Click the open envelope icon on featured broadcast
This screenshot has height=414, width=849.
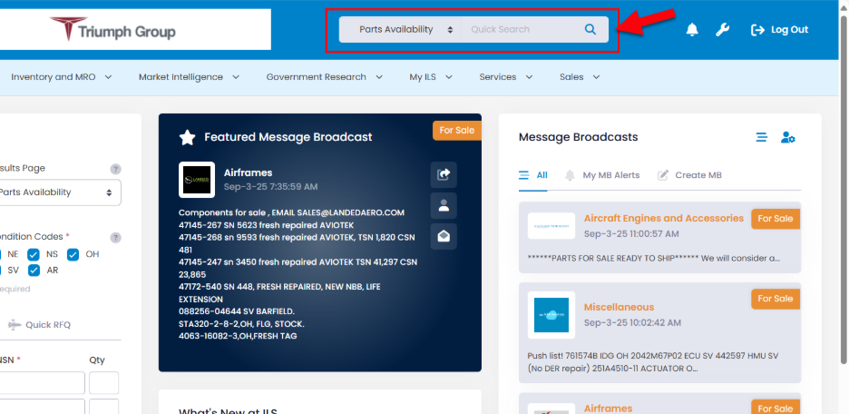pos(444,236)
